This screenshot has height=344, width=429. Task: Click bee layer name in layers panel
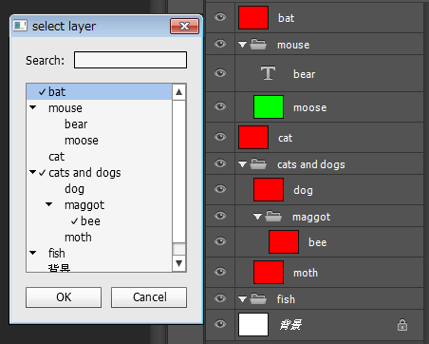click(317, 242)
